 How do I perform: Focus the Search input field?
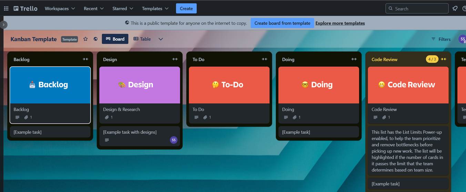tap(417, 9)
